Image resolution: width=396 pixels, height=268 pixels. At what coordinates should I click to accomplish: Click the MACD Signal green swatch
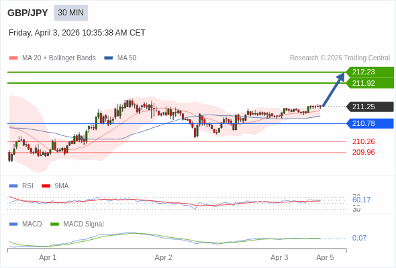(x=54, y=224)
